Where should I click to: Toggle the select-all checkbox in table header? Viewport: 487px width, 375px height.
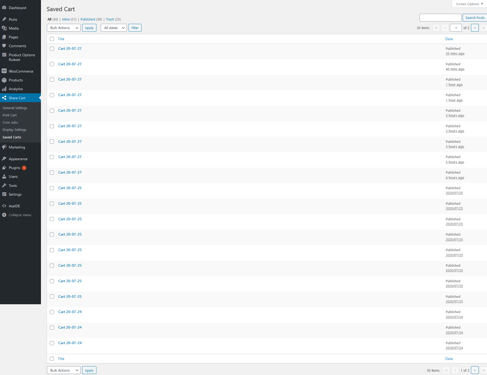click(x=52, y=39)
